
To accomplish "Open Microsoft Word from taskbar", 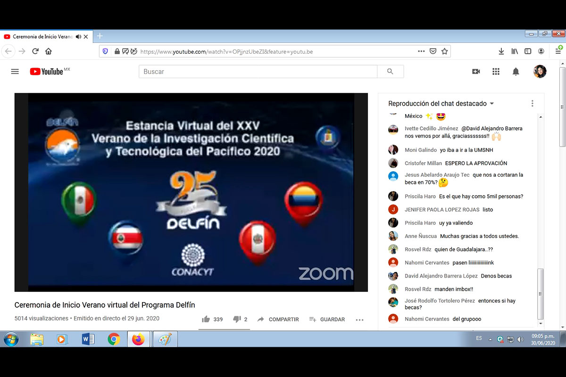I will (88, 339).
